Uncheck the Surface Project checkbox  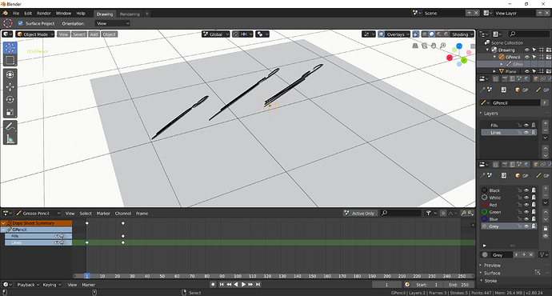point(21,23)
